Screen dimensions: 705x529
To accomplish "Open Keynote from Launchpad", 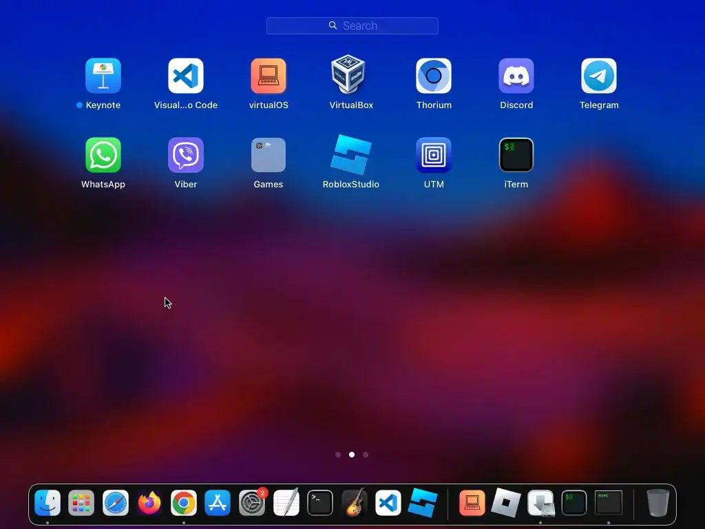I will click(x=103, y=76).
